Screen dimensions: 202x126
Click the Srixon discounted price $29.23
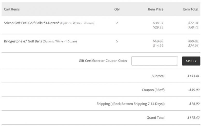tap(158, 27)
